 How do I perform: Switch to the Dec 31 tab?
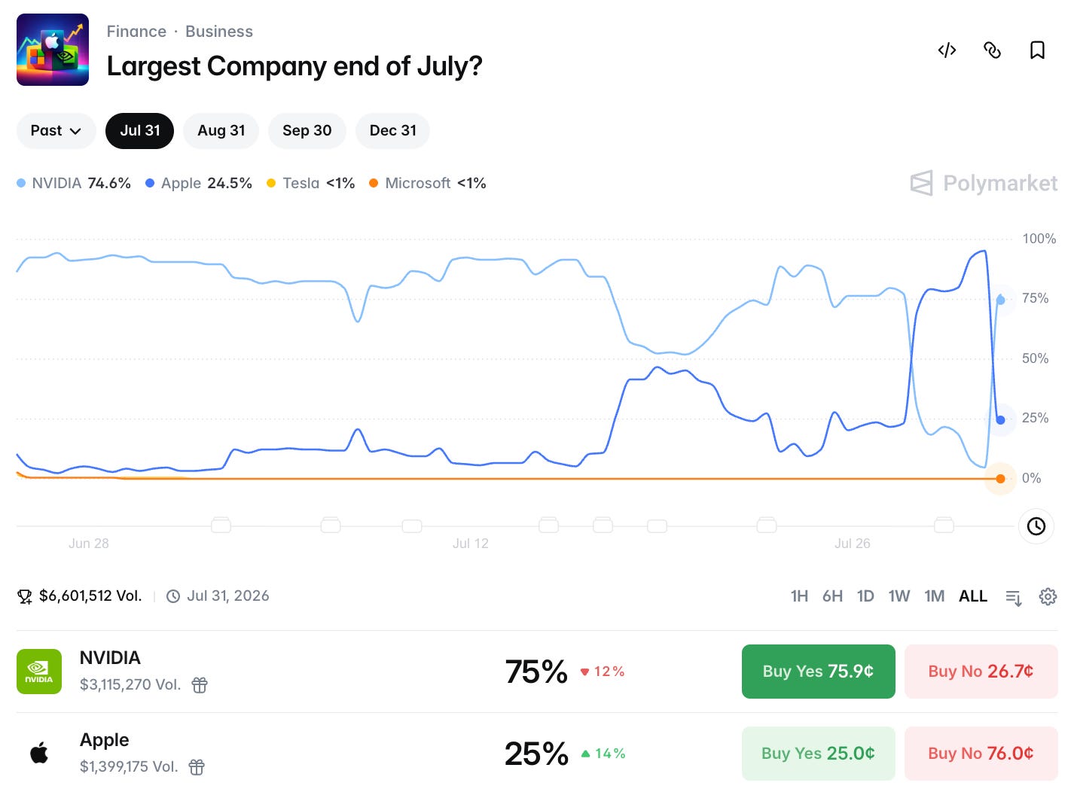tap(392, 131)
